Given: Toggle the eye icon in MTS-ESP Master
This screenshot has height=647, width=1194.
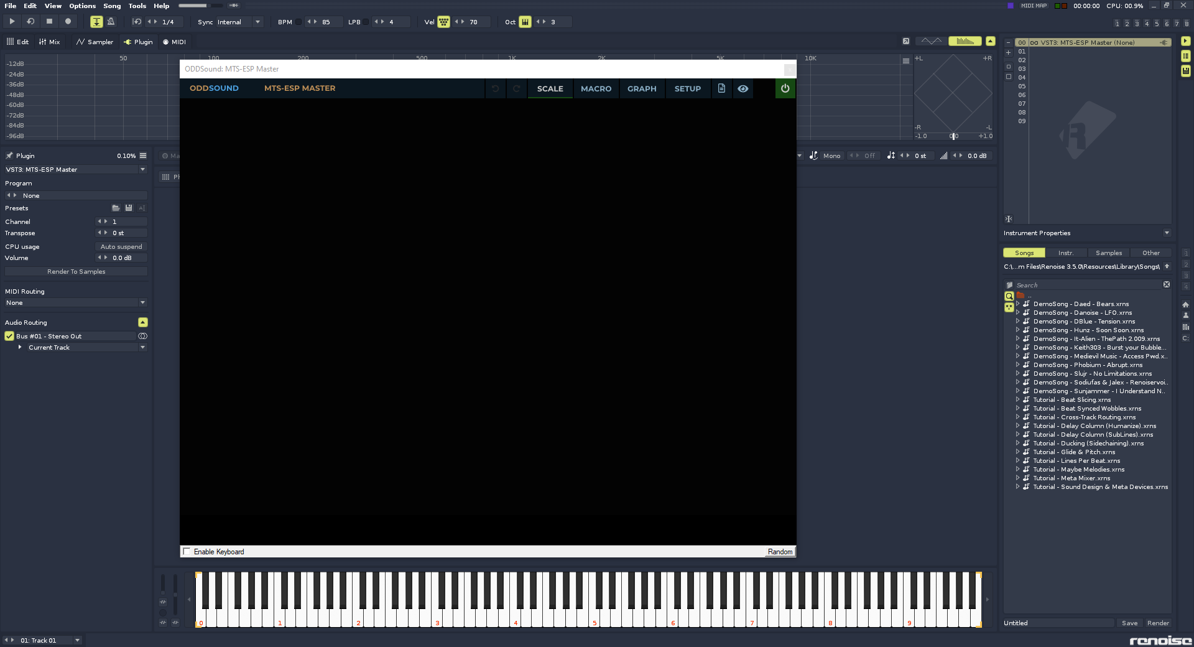Looking at the screenshot, I should point(743,88).
